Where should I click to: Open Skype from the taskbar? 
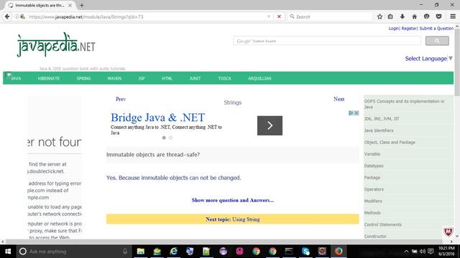click(305, 252)
